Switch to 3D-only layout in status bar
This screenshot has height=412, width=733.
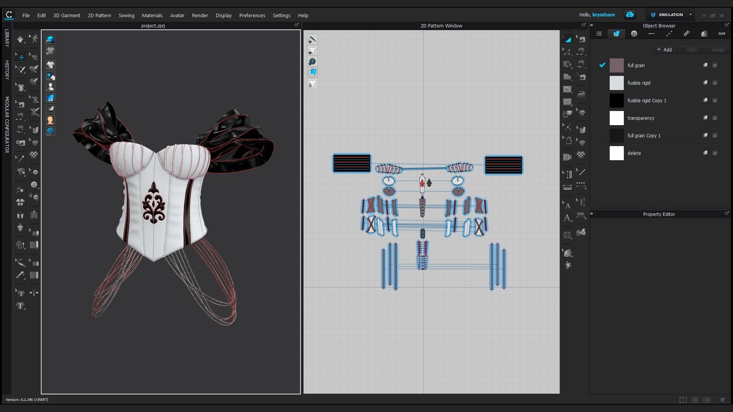[x=695, y=400]
